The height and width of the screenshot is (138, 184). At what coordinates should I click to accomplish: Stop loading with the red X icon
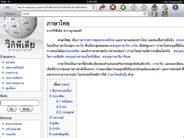[x=113, y=7]
